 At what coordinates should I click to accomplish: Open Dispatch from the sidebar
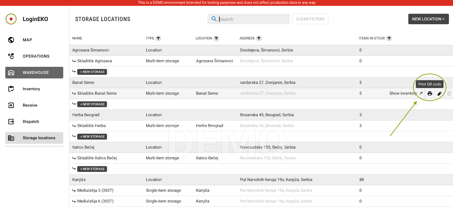click(31, 122)
